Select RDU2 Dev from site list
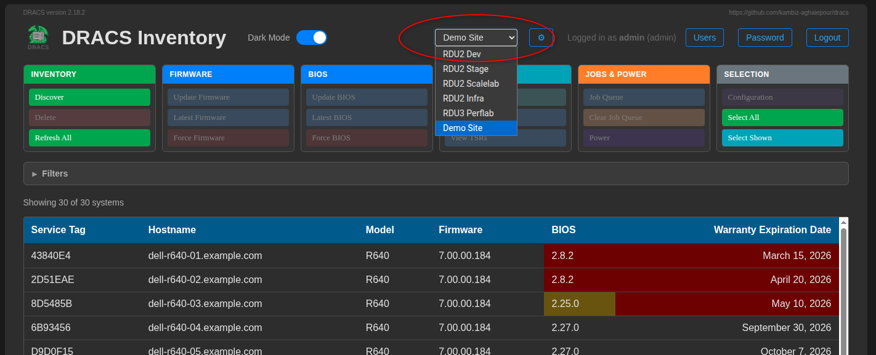 click(476, 54)
